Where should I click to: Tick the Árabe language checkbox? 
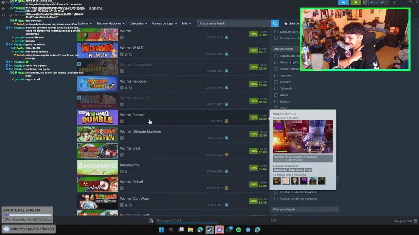pos(276,95)
